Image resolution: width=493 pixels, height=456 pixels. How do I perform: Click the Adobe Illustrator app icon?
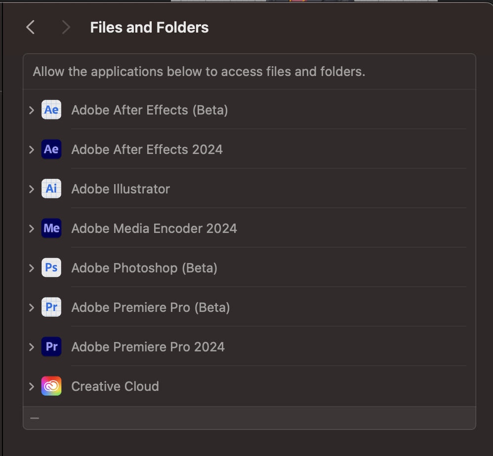[x=51, y=189]
